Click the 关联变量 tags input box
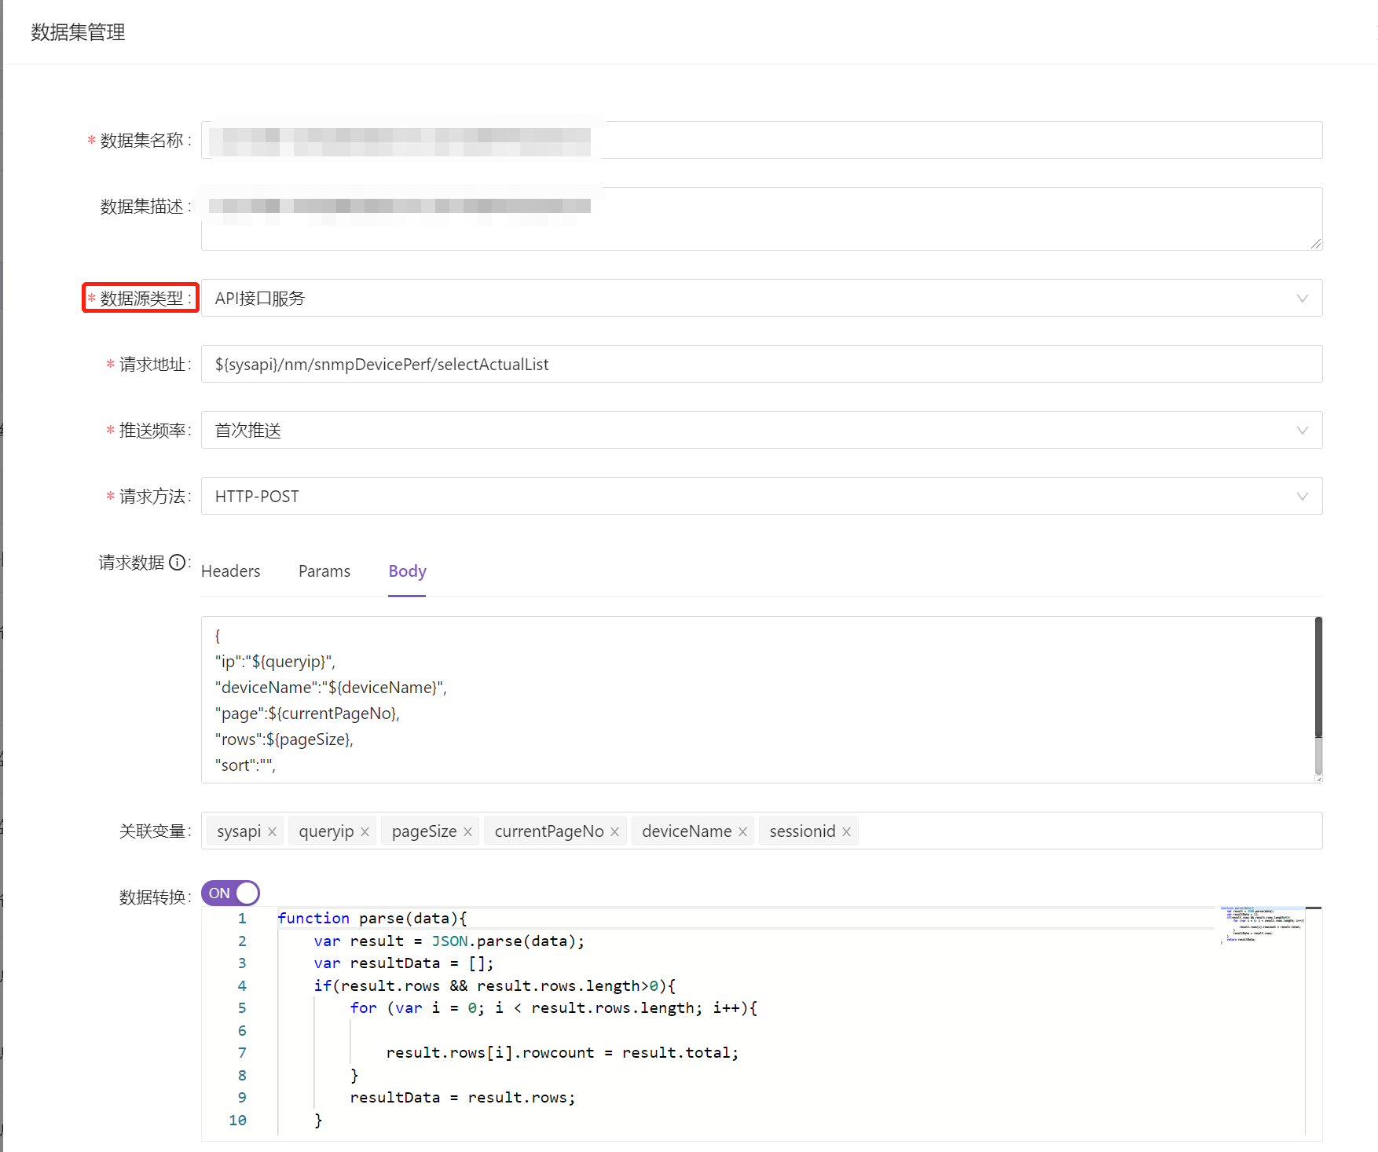The width and height of the screenshot is (1378, 1152). point(761,831)
